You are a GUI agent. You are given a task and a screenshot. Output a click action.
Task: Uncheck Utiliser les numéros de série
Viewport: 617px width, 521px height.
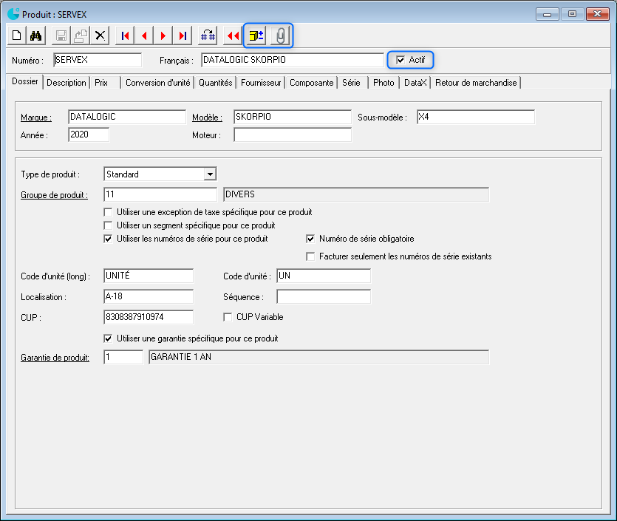[108, 239]
